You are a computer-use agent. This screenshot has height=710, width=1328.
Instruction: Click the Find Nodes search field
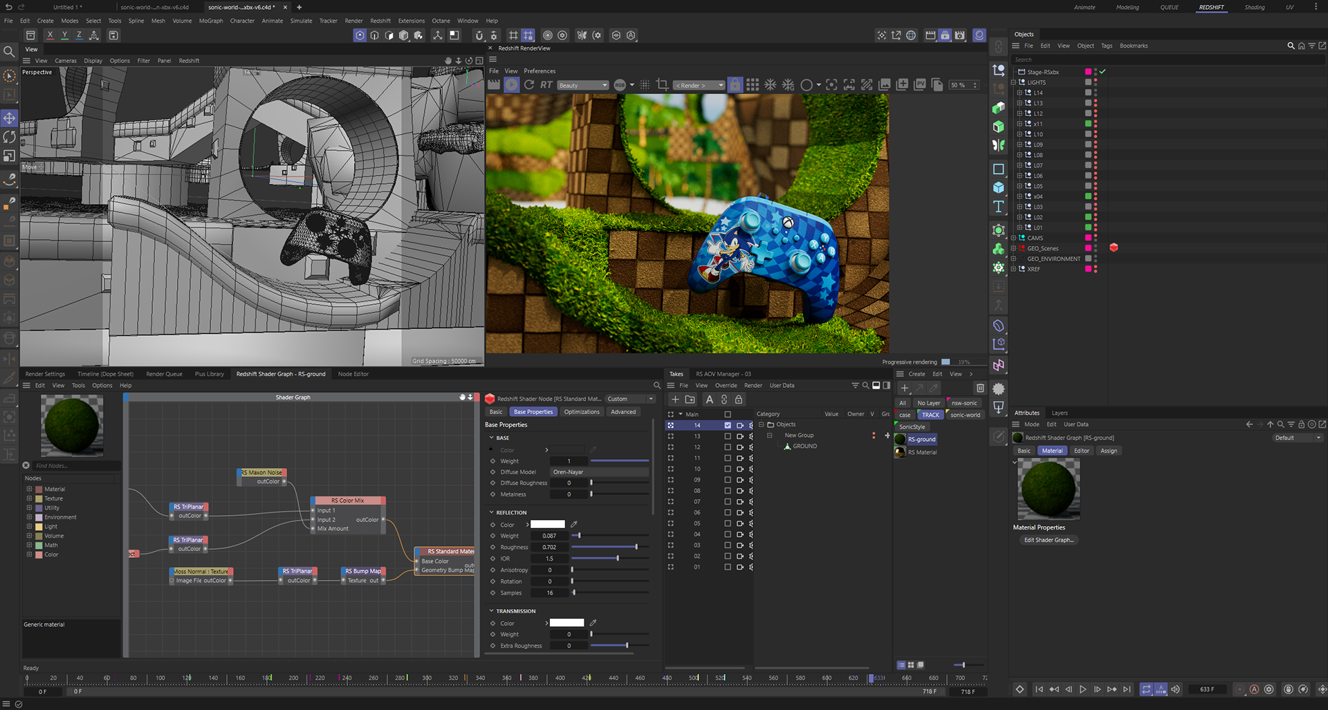[x=75, y=465]
